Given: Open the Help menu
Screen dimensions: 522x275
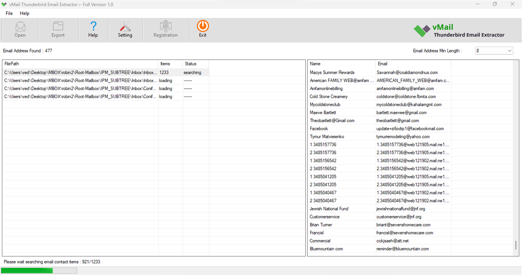Looking at the screenshot, I should (x=25, y=13).
